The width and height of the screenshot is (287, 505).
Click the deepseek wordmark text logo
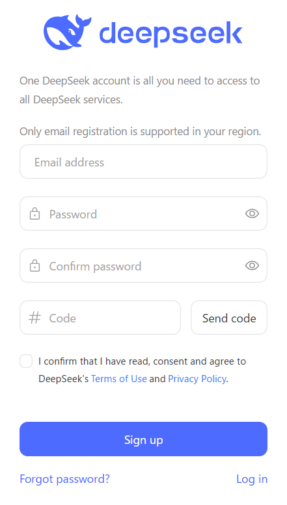(171, 34)
